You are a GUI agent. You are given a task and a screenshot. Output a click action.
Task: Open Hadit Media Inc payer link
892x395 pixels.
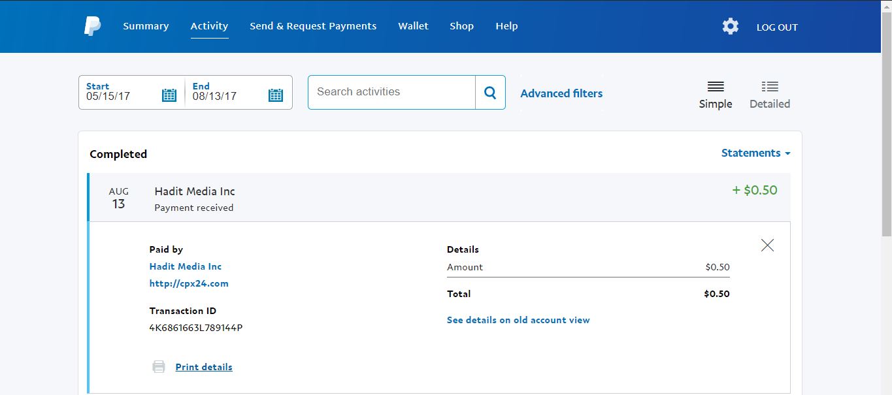click(186, 266)
